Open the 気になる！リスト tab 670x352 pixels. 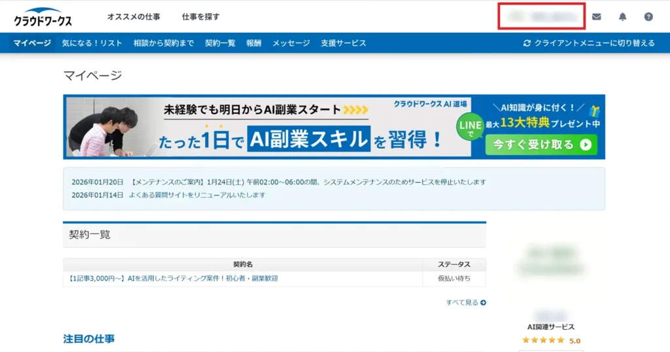coord(92,43)
